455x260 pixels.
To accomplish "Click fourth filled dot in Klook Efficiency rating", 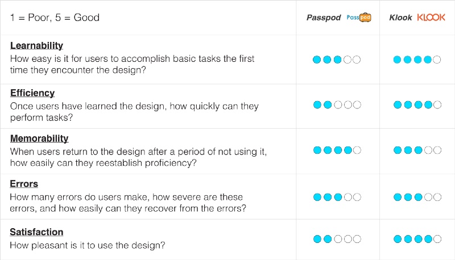I will [428, 105].
